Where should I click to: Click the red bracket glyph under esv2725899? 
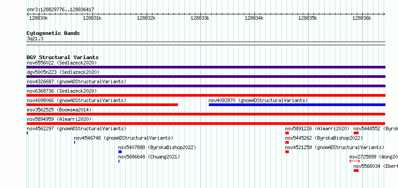[355, 161]
